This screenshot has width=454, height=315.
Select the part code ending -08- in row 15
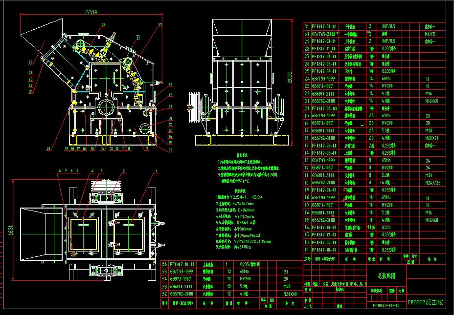click(x=324, y=146)
